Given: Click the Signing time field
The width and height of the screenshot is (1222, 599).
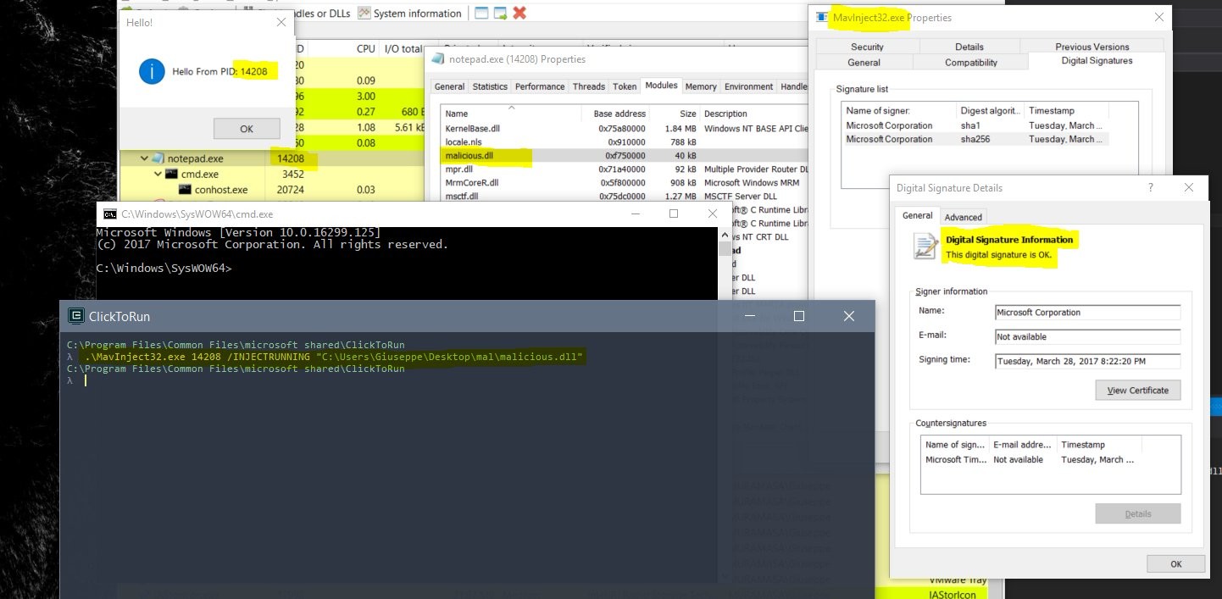Looking at the screenshot, I should click(1088, 360).
